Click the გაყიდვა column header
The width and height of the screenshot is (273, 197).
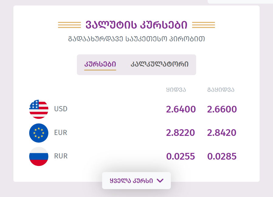pyautogui.click(x=221, y=90)
